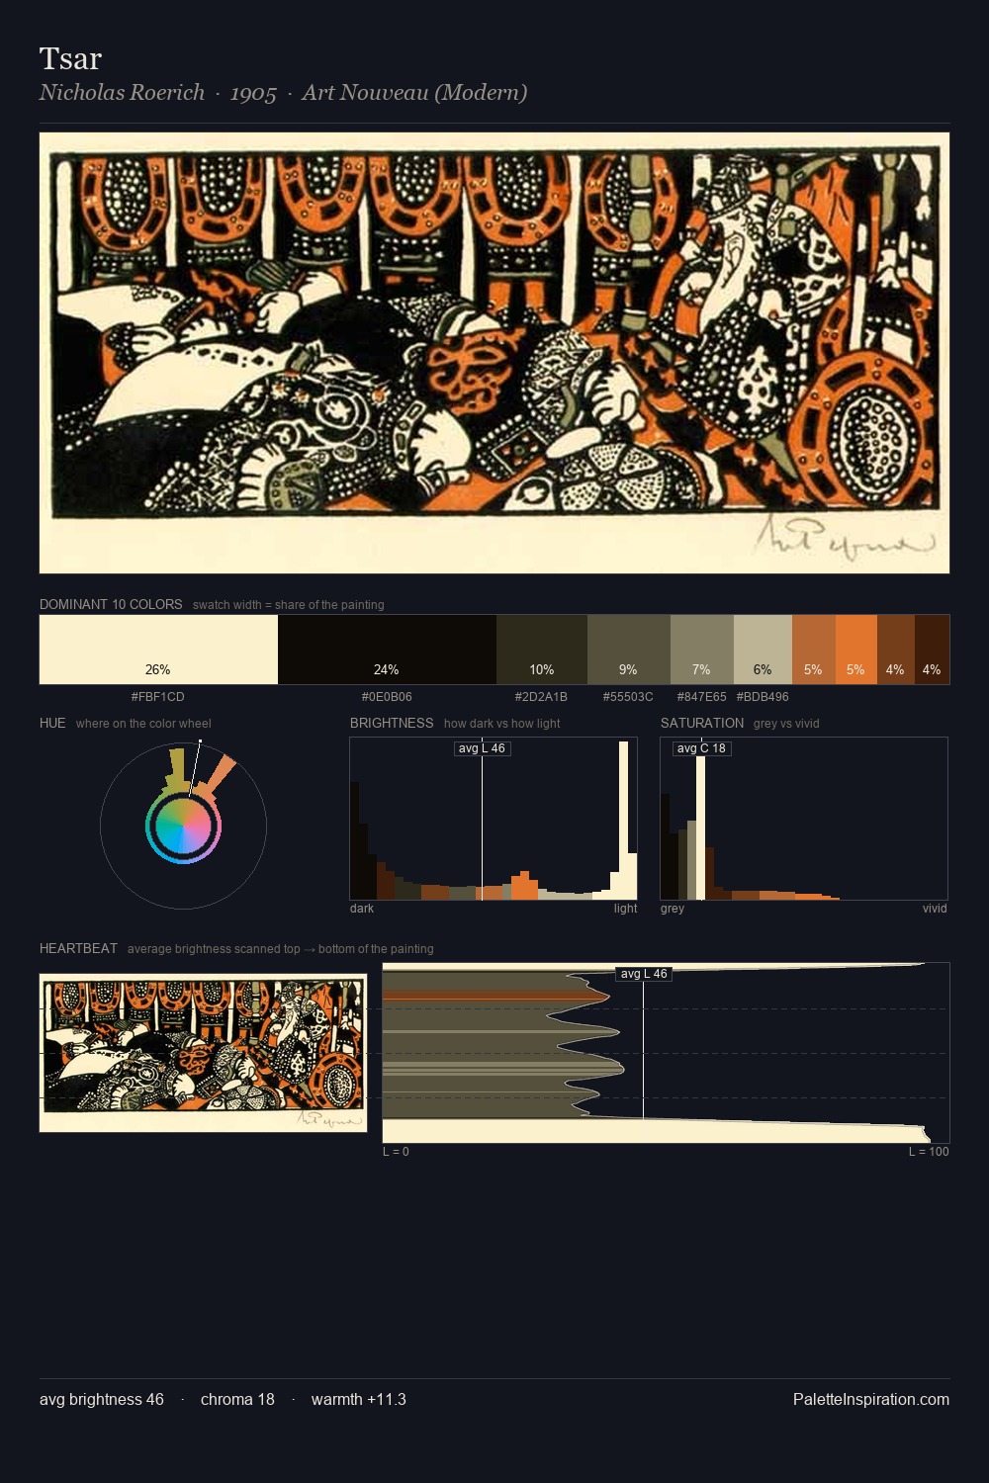989x1483 pixels.
Task: Click the 'Art Nouveau (Modern)' style text
Action: coord(414,92)
